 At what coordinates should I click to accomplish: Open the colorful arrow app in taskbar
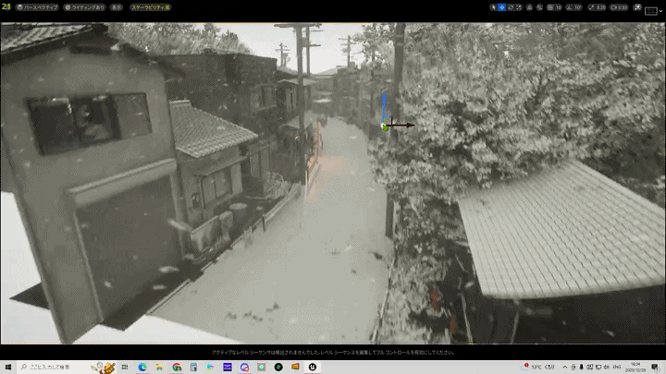pyautogui.click(x=210, y=367)
